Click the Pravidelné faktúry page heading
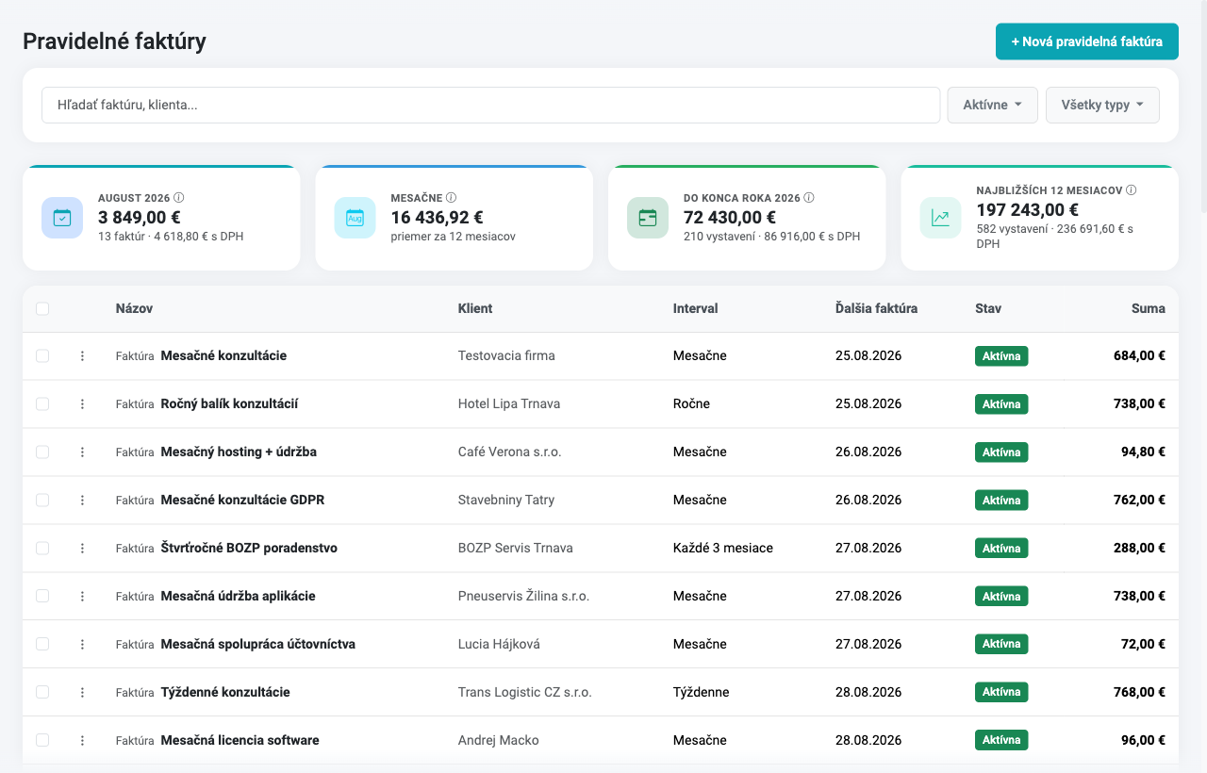 pos(114,41)
